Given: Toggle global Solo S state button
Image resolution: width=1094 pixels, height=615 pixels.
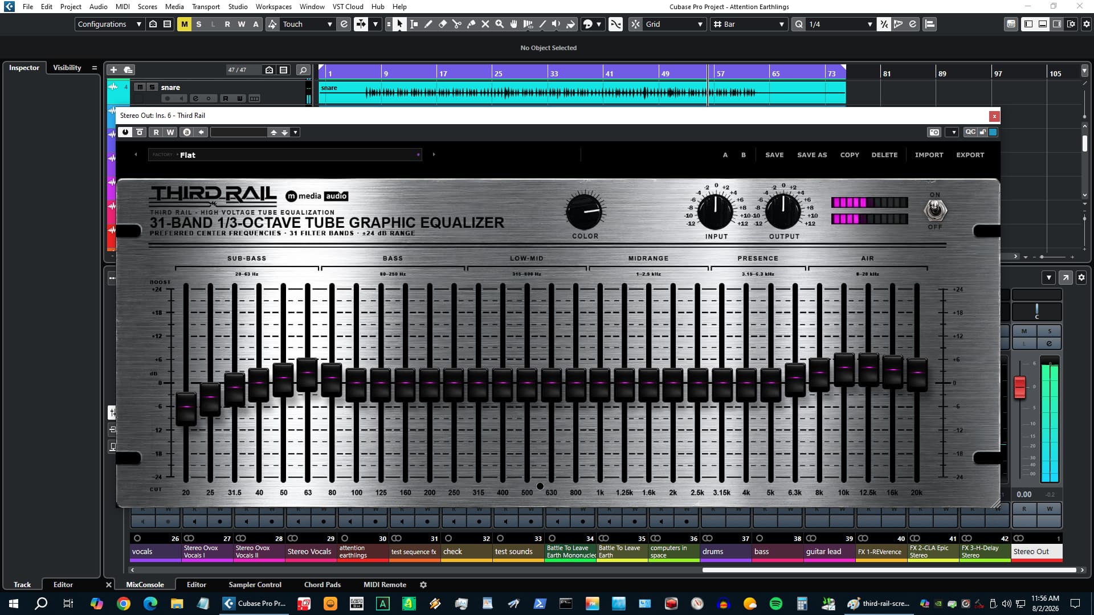Looking at the screenshot, I should click(198, 24).
